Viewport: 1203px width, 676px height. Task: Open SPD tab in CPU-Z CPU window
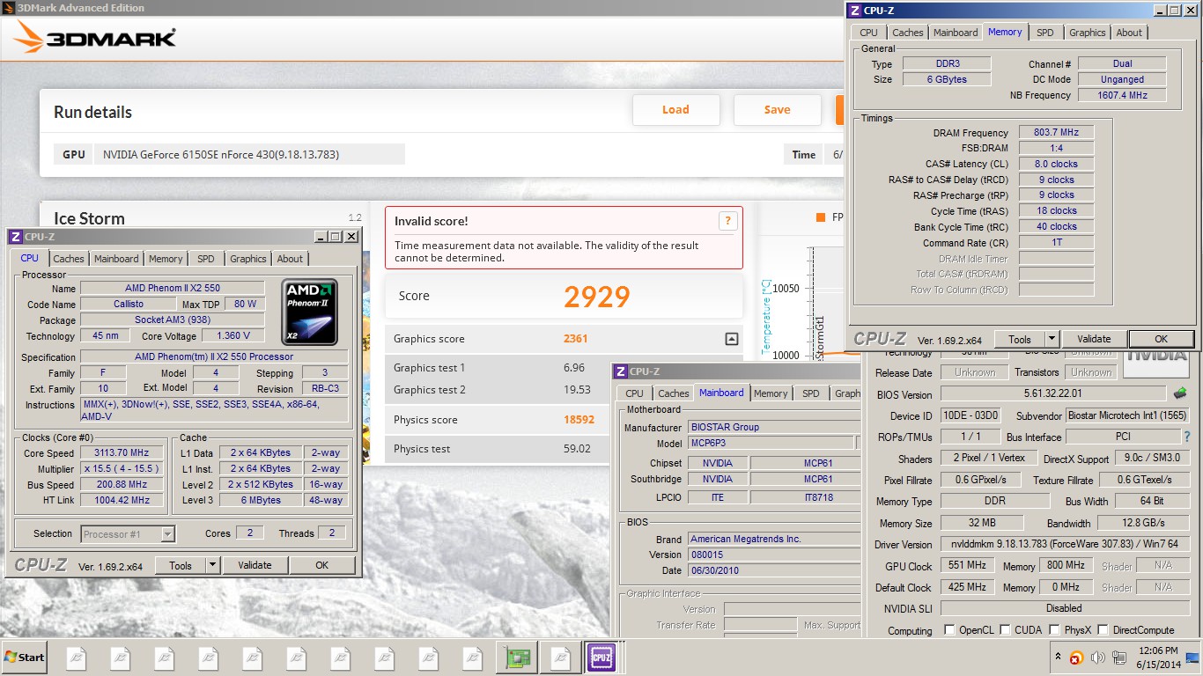click(205, 259)
